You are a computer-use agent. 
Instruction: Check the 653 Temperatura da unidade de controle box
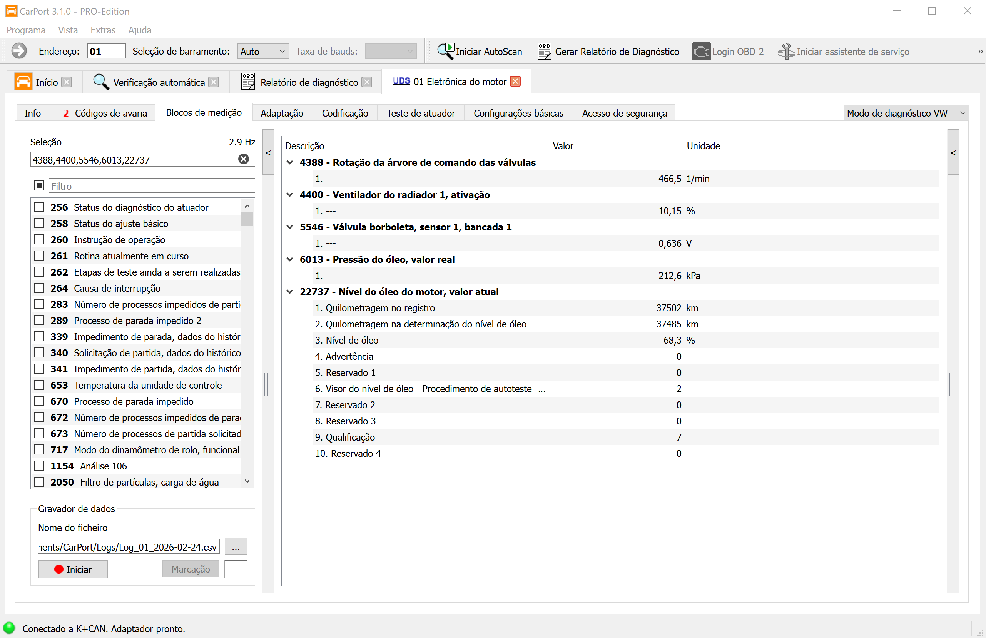(x=39, y=385)
